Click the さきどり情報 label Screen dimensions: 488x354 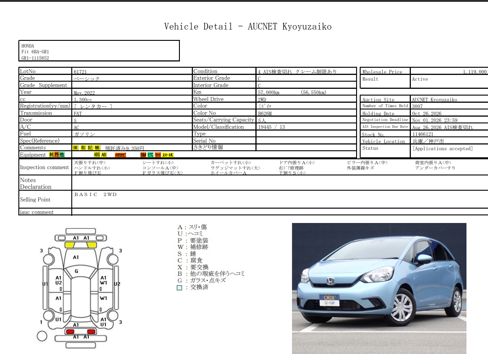208,147
